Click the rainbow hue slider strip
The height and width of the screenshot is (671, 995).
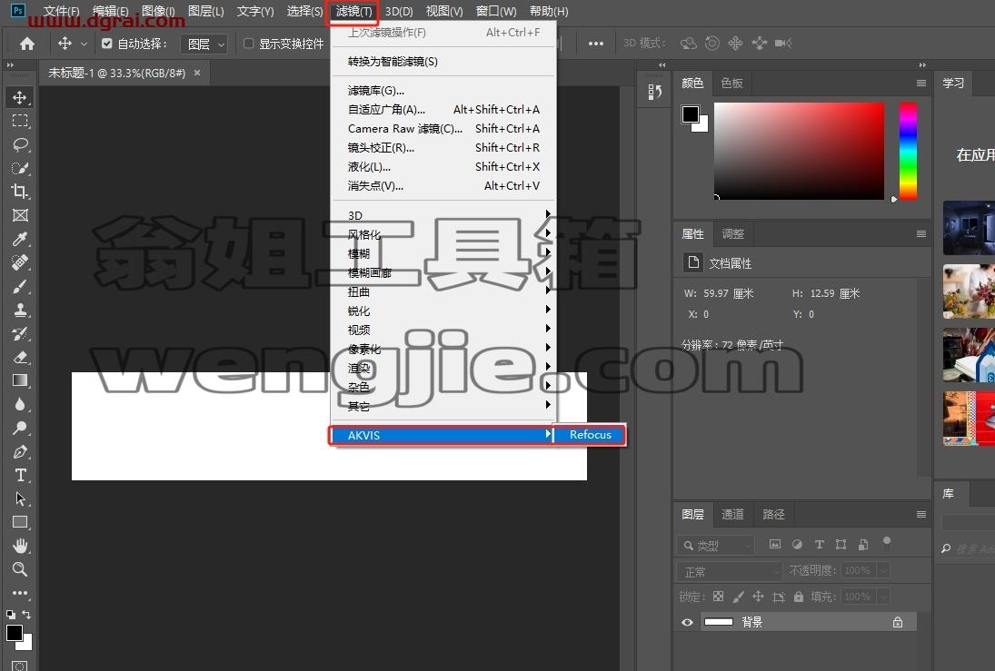point(908,151)
